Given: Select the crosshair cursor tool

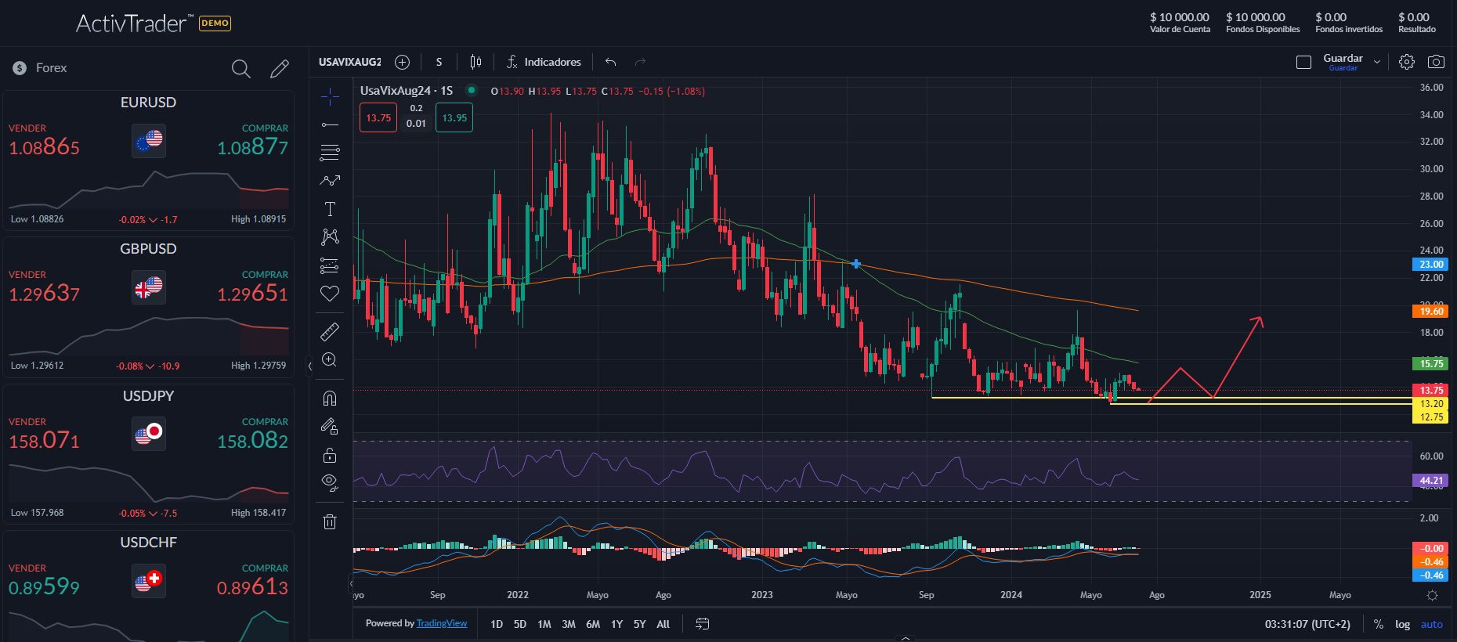Looking at the screenshot, I should (x=330, y=96).
